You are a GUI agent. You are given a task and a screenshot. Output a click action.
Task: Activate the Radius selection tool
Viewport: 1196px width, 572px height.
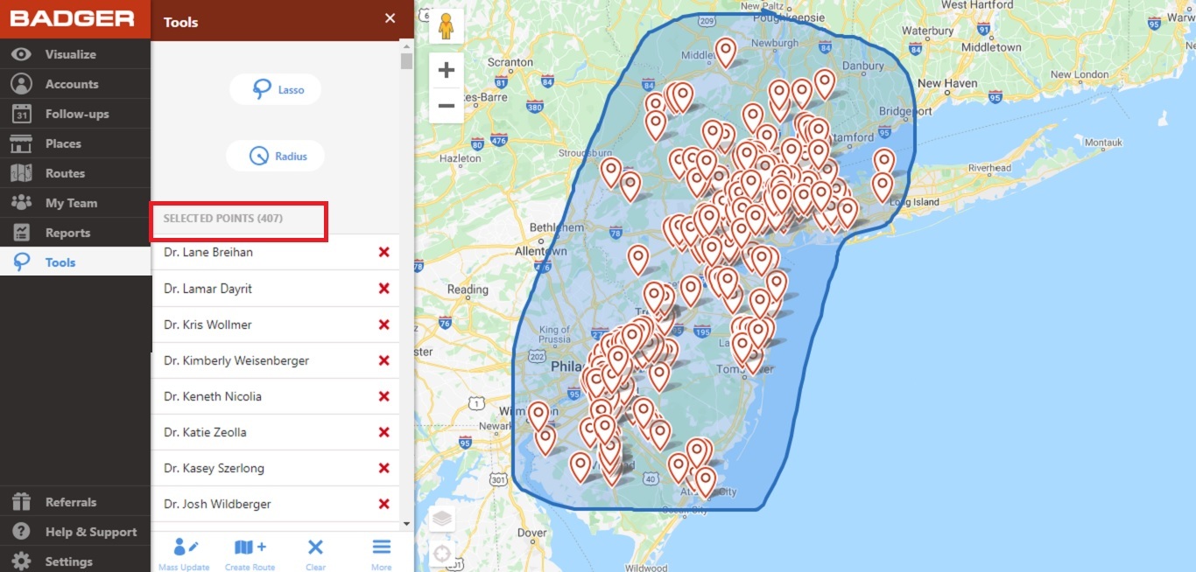(275, 157)
